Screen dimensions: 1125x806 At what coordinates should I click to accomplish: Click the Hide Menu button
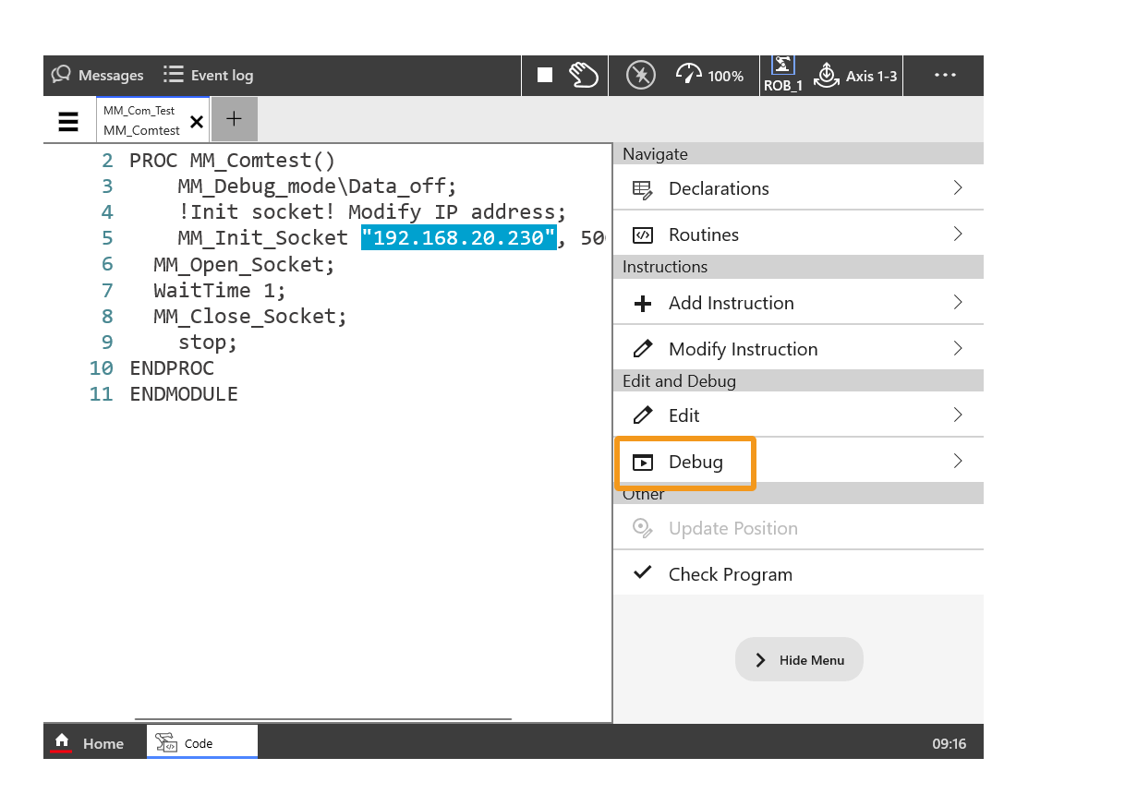click(799, 660)
